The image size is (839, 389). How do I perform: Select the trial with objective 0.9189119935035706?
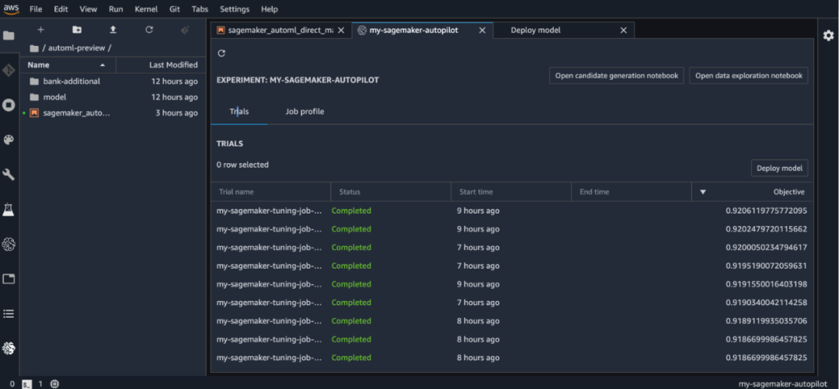pos(512,321)
